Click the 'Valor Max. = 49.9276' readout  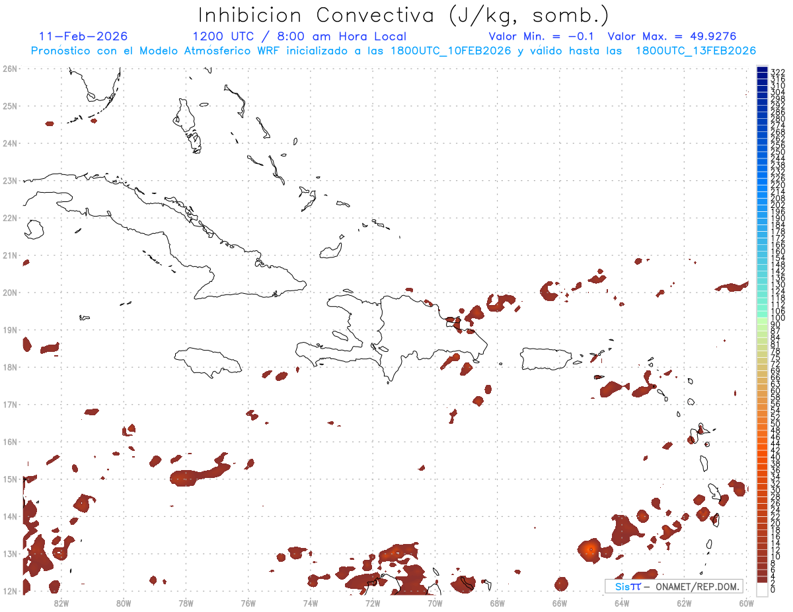point(672,36)
